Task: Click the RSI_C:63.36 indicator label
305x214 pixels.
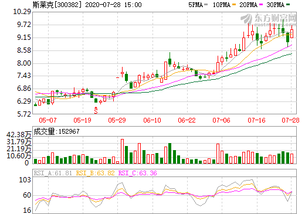Action: (x=138, y=173)
